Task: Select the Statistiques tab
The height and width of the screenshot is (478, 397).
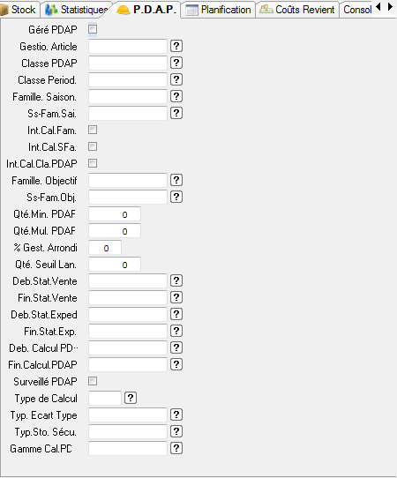Action: click(77, 10)
